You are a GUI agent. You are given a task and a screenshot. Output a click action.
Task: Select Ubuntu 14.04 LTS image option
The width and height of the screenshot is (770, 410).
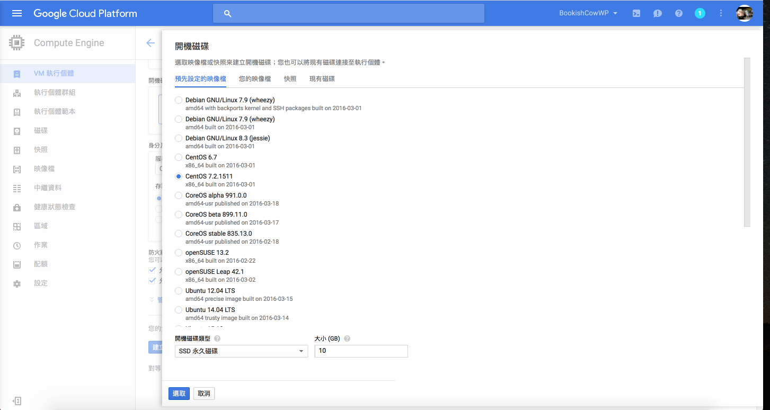tap(179, 310)
